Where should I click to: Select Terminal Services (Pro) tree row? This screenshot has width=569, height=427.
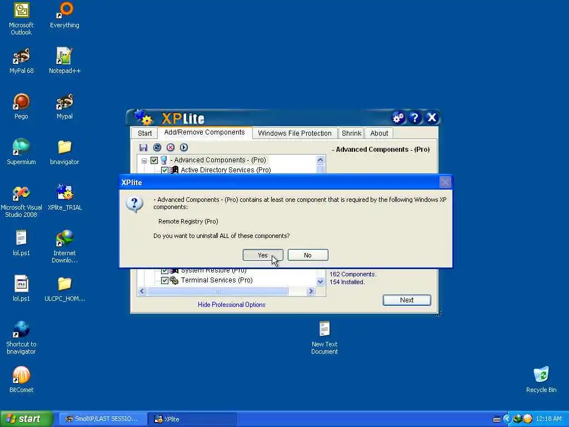pos(217,280)
